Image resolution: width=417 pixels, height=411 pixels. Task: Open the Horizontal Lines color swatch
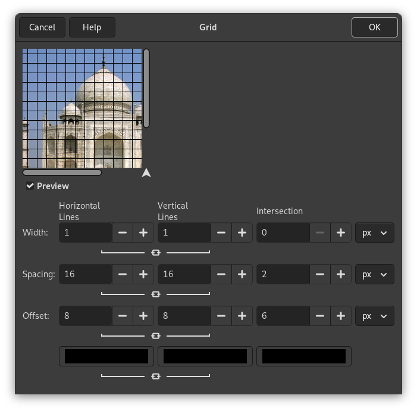(x=106, y=356)
